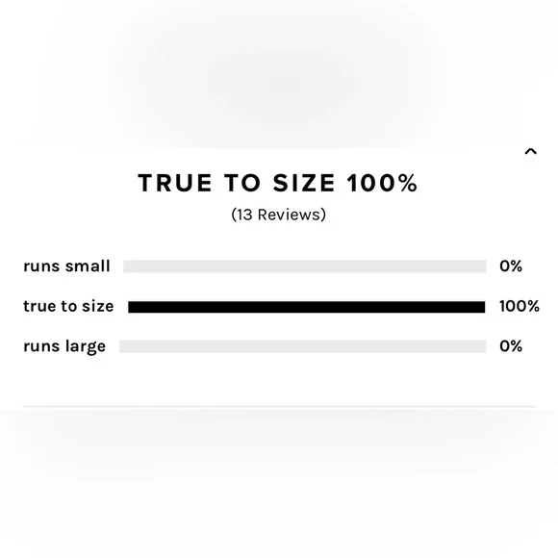The height and width of the screenshot is (558, 558).
Task: Click the 0% value beside runs small
Action: tap(511, 266)
